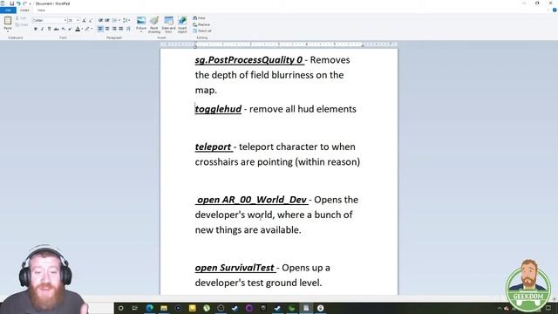Toggle strikethrough formatting
This screenshot has height=314, width=558.
tap(56, 29)
